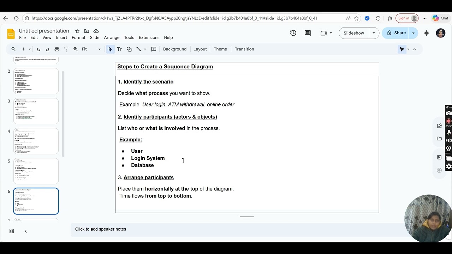The width and height of the screenshot is (452, 254).
Task: Reload the browser page
Action: click(x=16, y=18)
